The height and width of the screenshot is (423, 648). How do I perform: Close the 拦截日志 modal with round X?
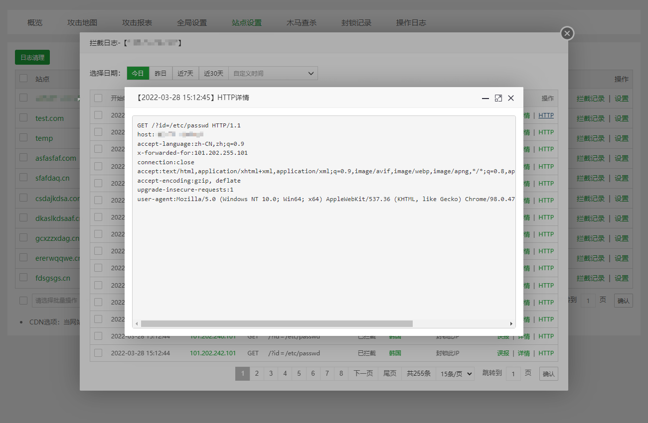click(x=567, y=33)
